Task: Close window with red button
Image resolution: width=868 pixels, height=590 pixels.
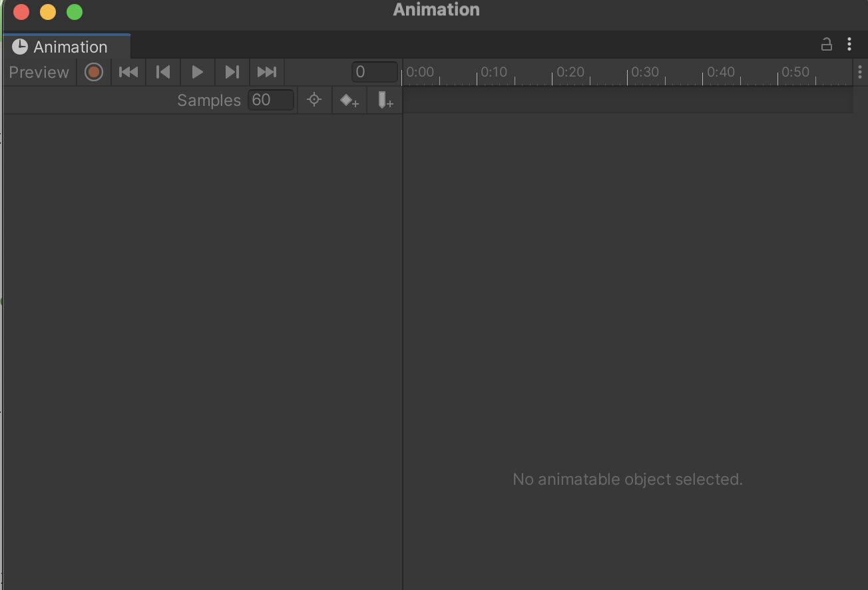Action: [x=21, y=12]
